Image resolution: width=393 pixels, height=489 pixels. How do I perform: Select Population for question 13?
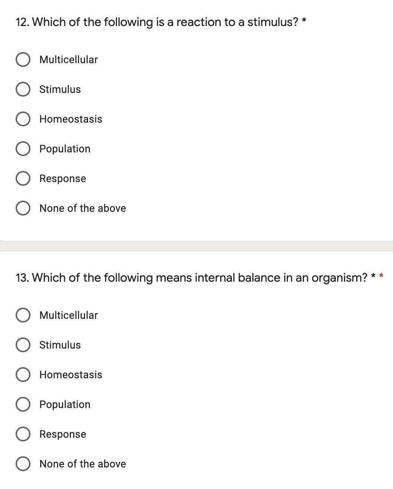click(23, 404)
